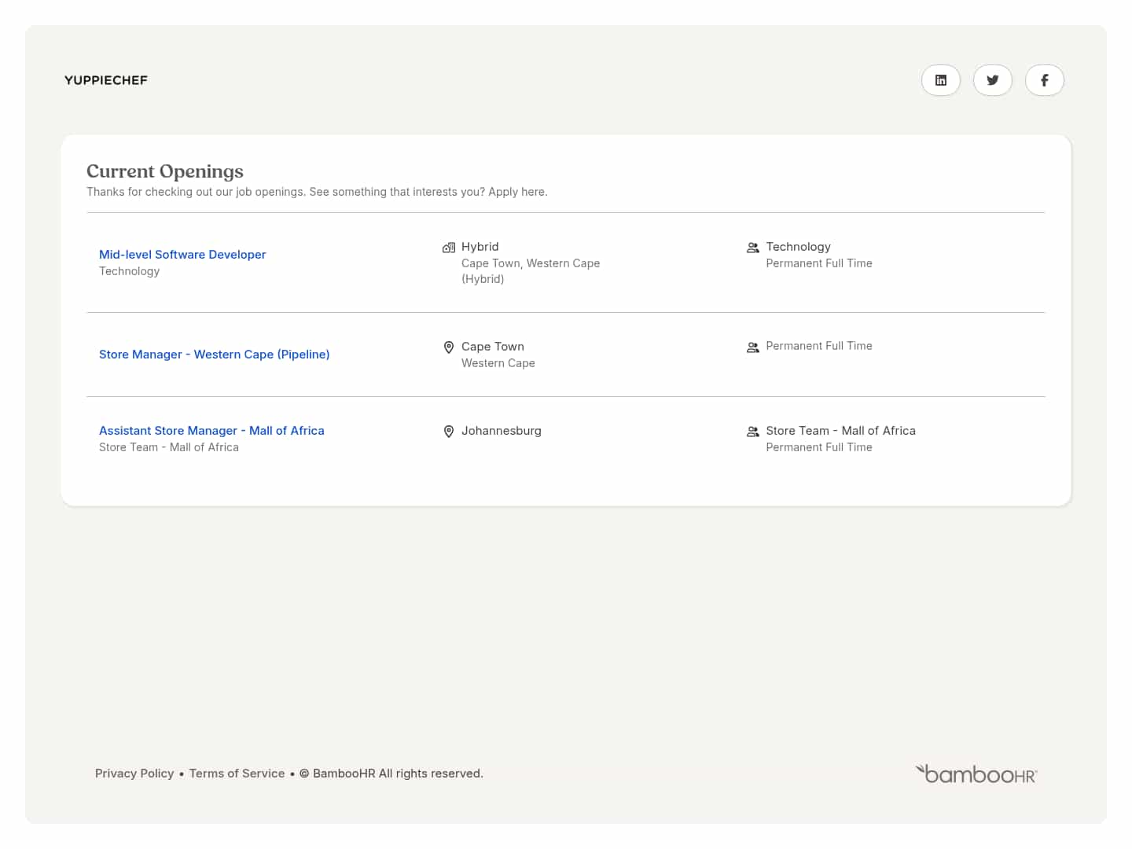Screen dimensions: 1132x849
Task: Open Store Manager - Western Cape (Pipeline) job
Action: [214, 355]
